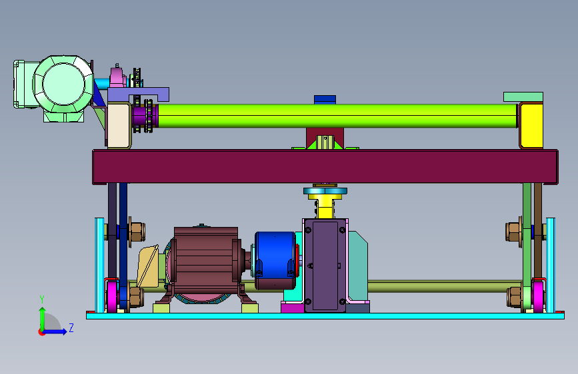Viewport: 578px width, 374px height.
Task: Select the beige block under the violet bracket
Action: [x=119, y=125]
